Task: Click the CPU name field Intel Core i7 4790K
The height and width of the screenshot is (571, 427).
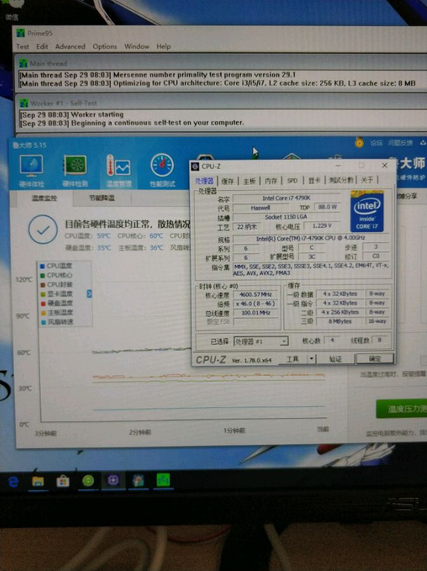Action: (287, 198)
